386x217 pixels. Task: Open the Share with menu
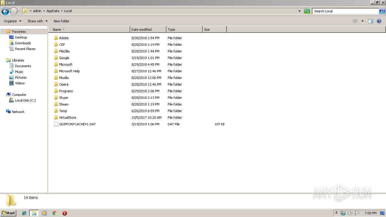tap(37, 21)
